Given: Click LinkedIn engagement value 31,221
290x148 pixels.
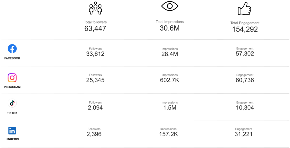Looking at the screenshot, I should [244, 134].
